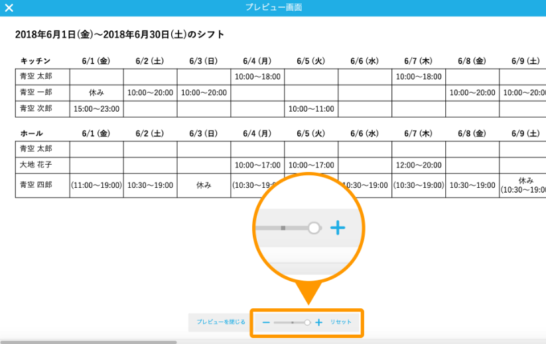Click 青空 一郎's 休み cell on 6/1
546x344 pixels.
click(x=96, y=93)
